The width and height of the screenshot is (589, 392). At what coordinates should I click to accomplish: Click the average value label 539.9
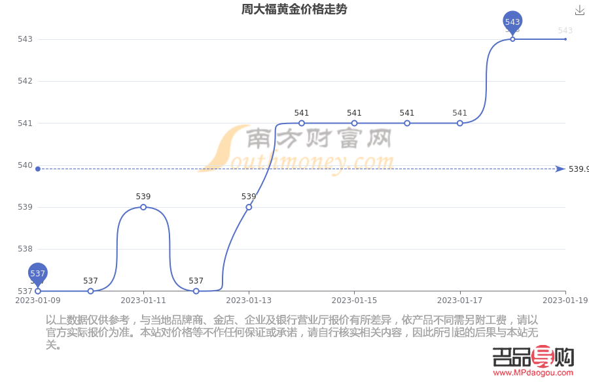tap(579, 169)
